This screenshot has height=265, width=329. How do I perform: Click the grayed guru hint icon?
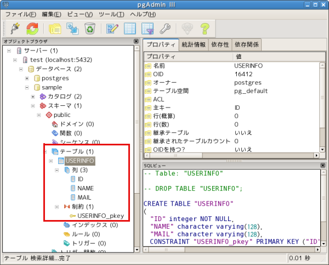pos(187,29)
